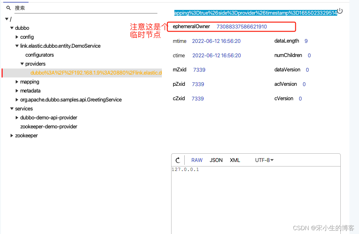Screen dimensions: 359x234
Task: Select the configurators tree item
Action: pyautogui.click(x=39, y=55)
